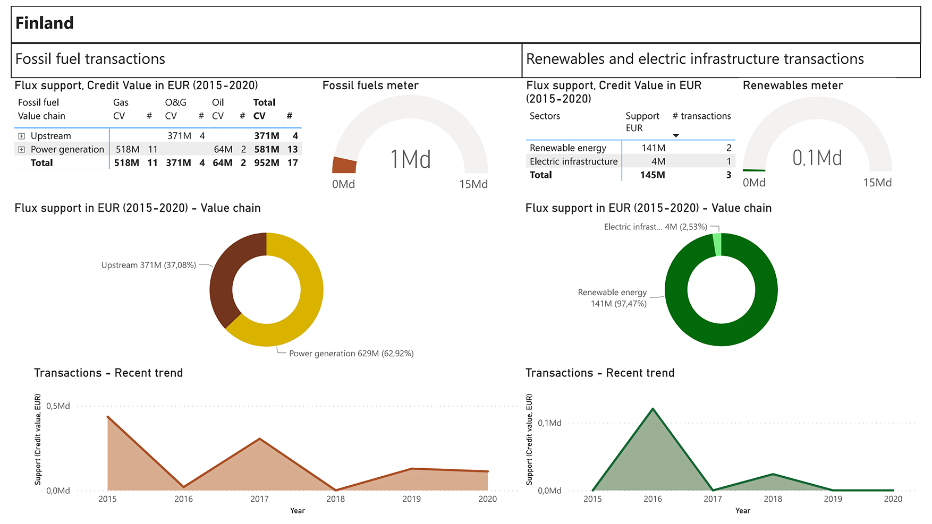This screenshot has height=524, width=932.
Task: Select the Renewable energy table row
Action: click(567, 148)
